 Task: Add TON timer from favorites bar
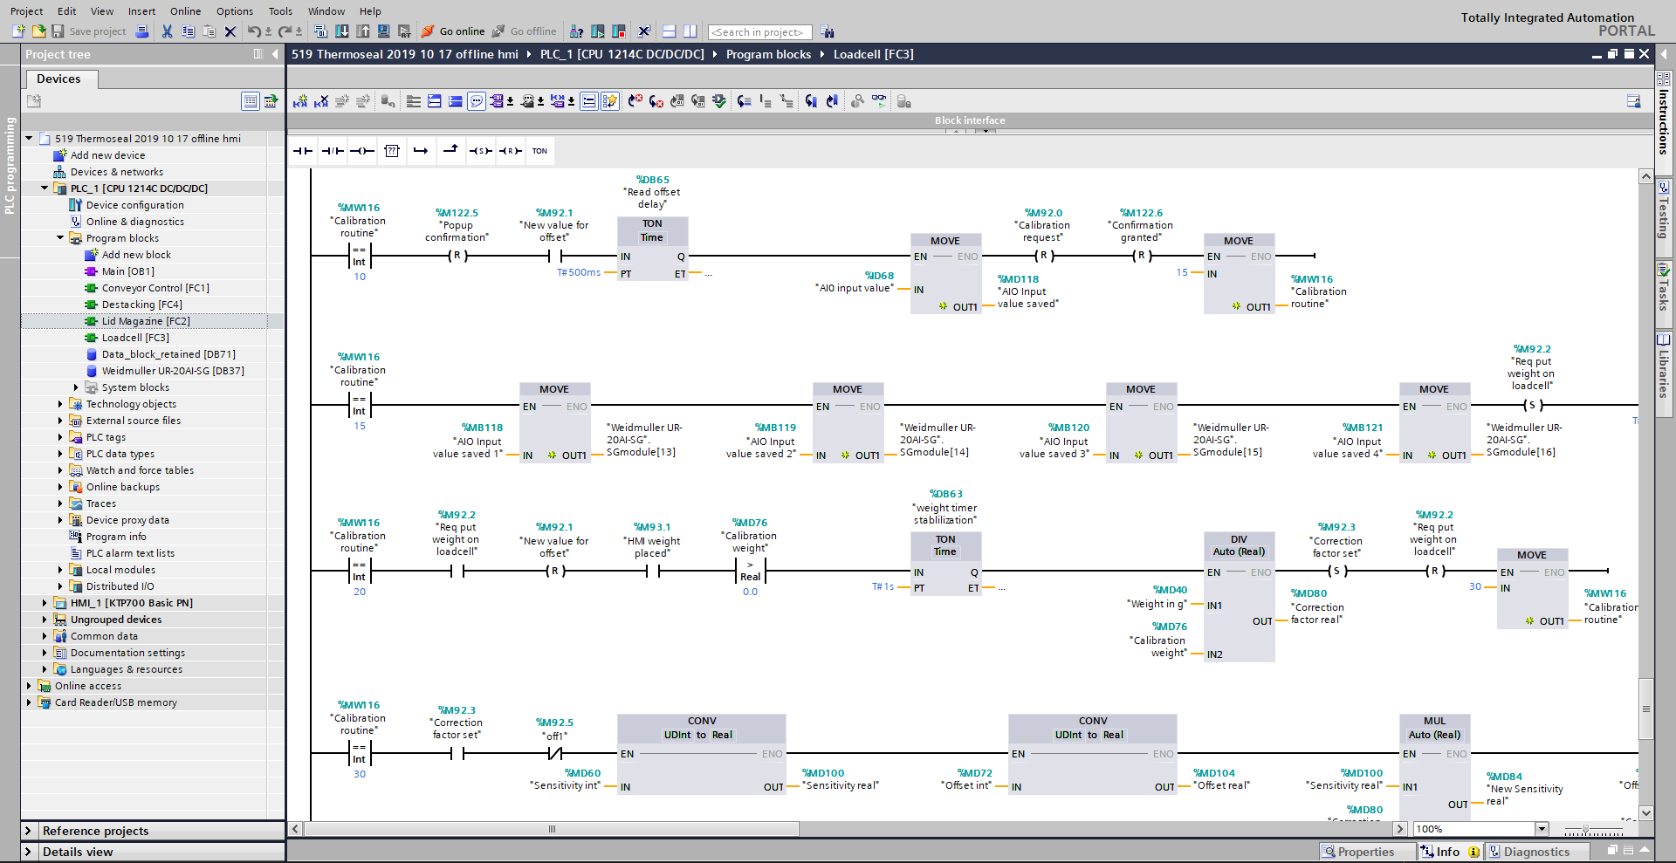click(539, 151)
